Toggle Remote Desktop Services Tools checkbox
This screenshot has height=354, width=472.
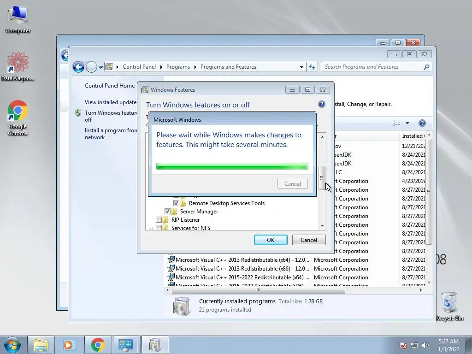[176, 203]
